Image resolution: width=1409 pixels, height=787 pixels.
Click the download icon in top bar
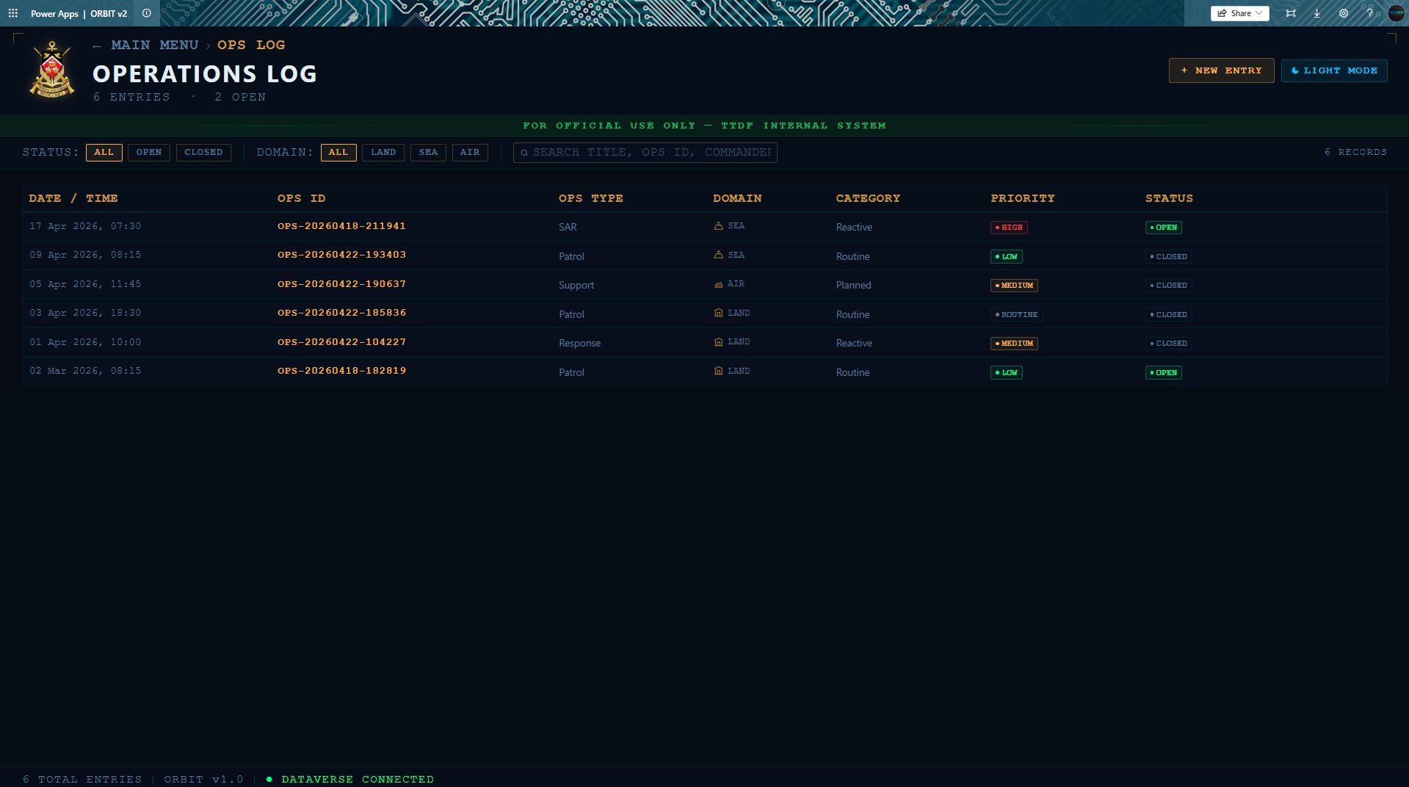click(1317, 13)
